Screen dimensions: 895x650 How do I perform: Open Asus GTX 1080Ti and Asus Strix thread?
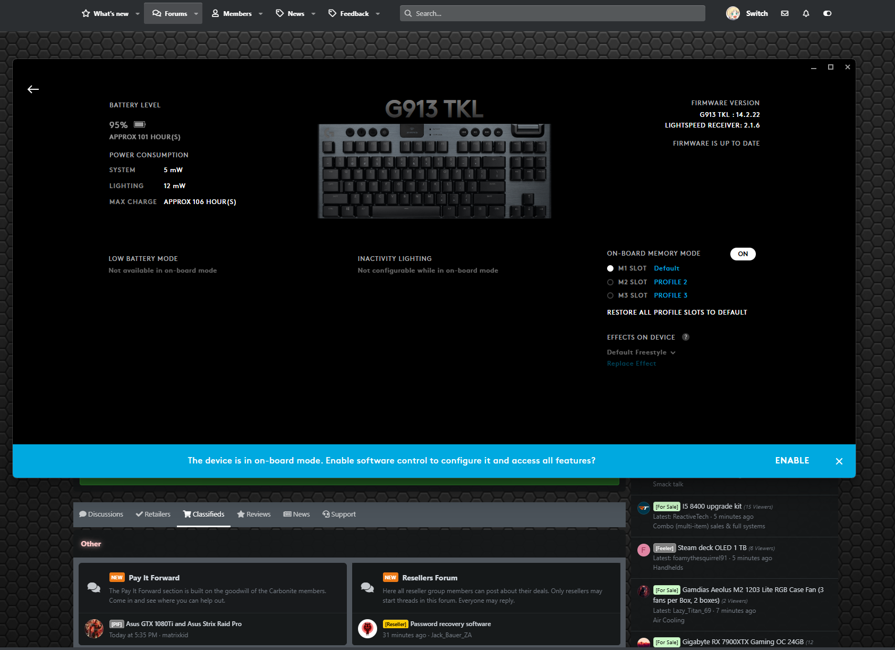(x=184, y=624)
